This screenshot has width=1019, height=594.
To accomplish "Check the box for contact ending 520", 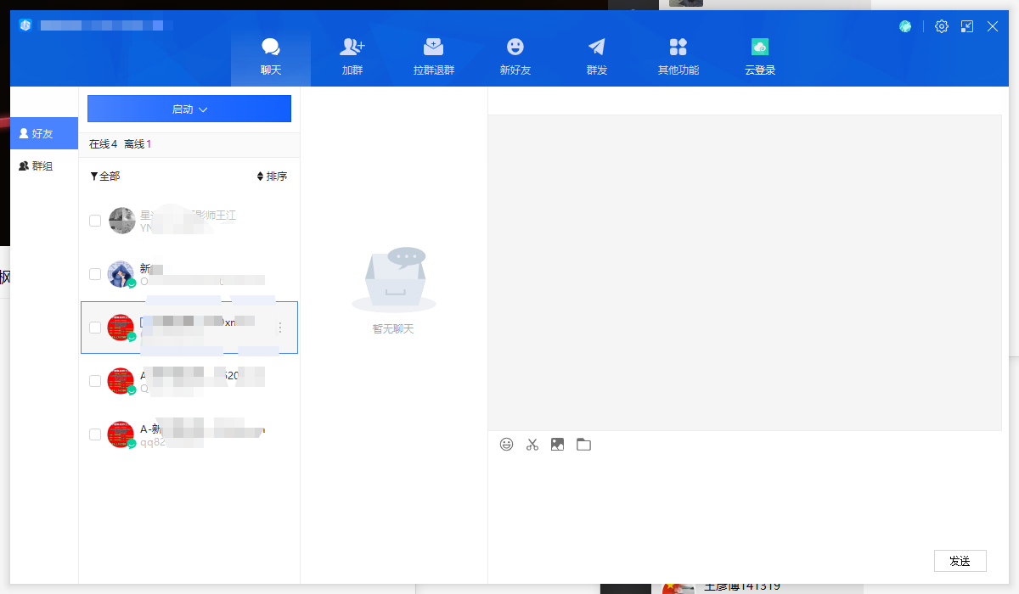I will pyautogui.click(x=95, y=381).
